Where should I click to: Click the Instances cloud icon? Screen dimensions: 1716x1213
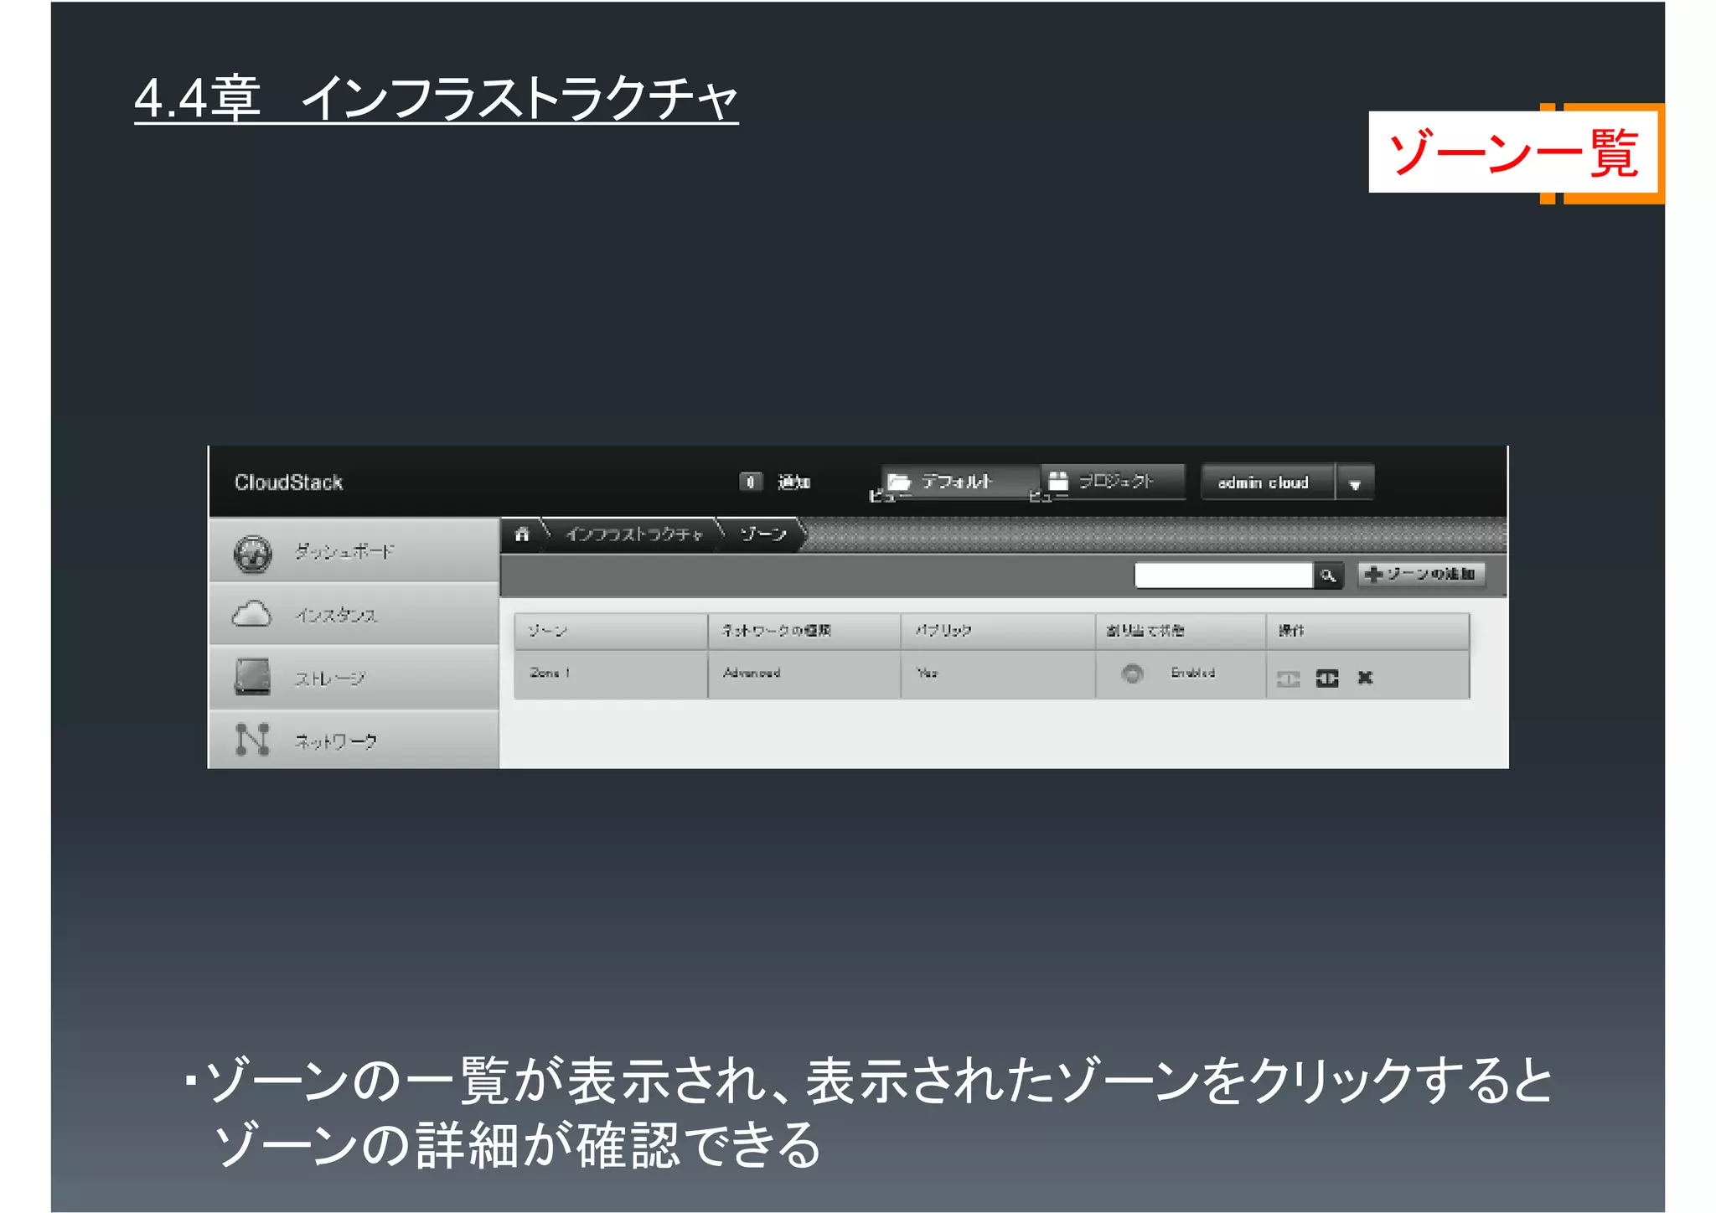tap(251, 615)
